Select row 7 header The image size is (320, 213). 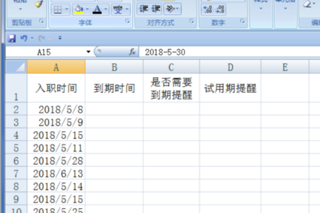pyautogui.click(x=17, y=173)
